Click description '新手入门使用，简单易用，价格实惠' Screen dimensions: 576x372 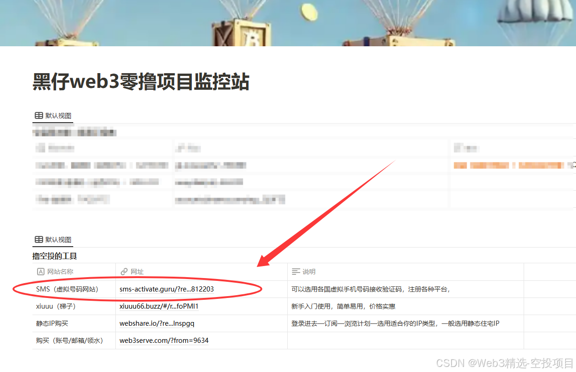pyautogui.click(x=343, y=306)
